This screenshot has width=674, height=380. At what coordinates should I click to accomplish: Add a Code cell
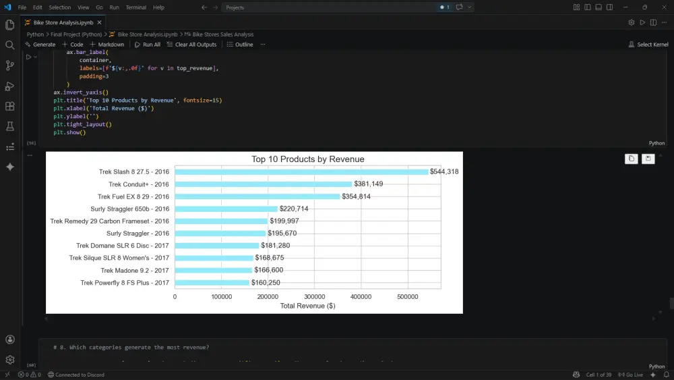[x=73, y=45]
